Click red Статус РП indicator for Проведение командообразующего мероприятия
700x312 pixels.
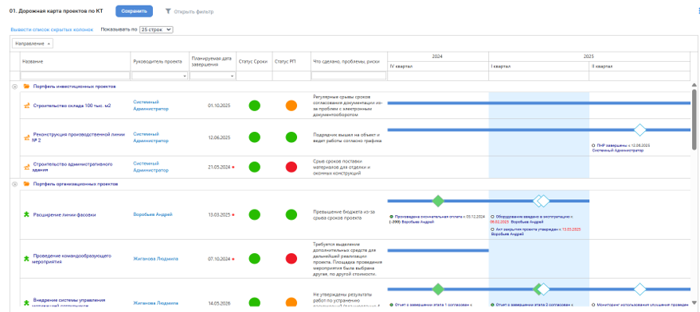(291, 259)
